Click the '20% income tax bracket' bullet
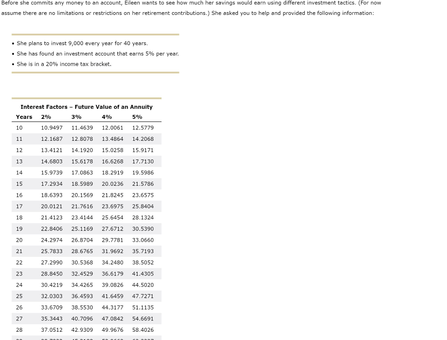This screenshot has height=340, width=447. pyautogui.click(x=62, y=64)
